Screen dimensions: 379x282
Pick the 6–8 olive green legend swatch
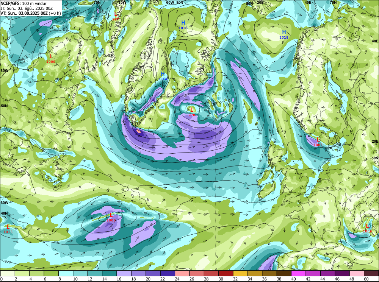point(51,273)
